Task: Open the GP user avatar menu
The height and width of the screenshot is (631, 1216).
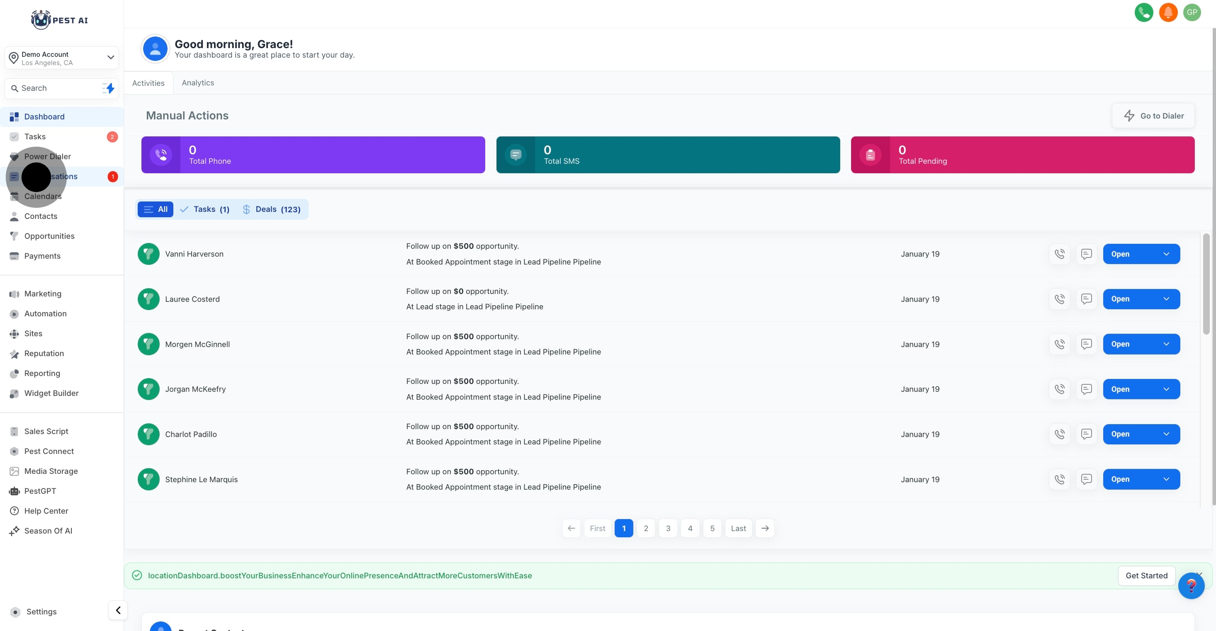Action: 1192,12
